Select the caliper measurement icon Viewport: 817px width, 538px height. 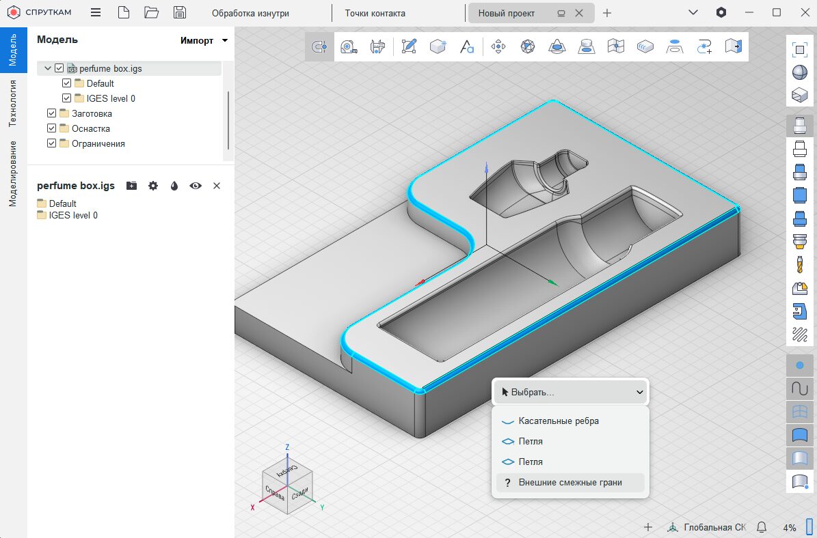pyautogui.click(x=377, y=46)
